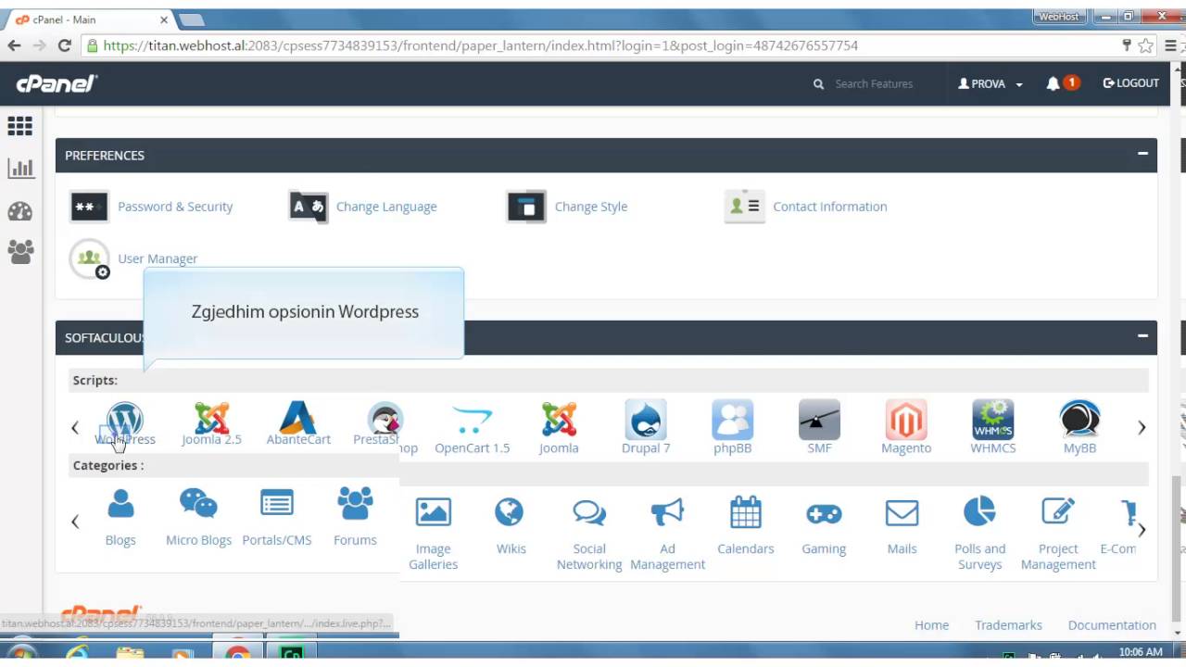Image resolution: width=1186 pixels, height=667 pixels.
Task: Open the Social Networking category icon
Action: point(589,512)
